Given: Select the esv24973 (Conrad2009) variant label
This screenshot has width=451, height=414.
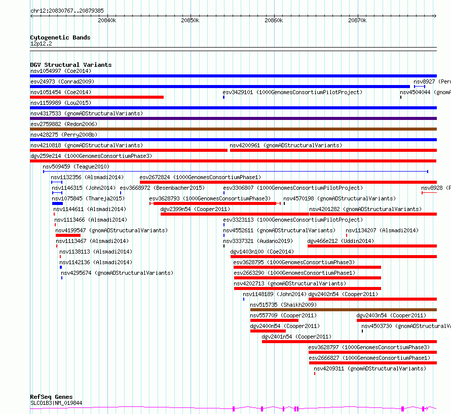Looking at the screenshot, I should [x=62, y=81].
